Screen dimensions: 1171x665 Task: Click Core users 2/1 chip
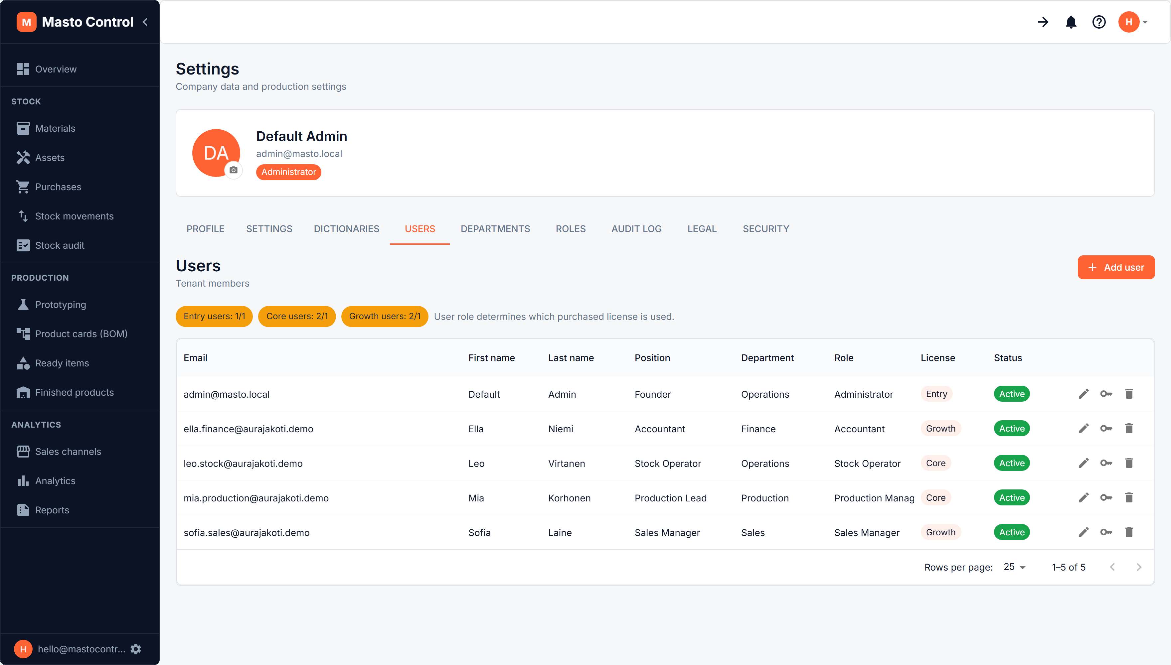(x=297, y=316)
